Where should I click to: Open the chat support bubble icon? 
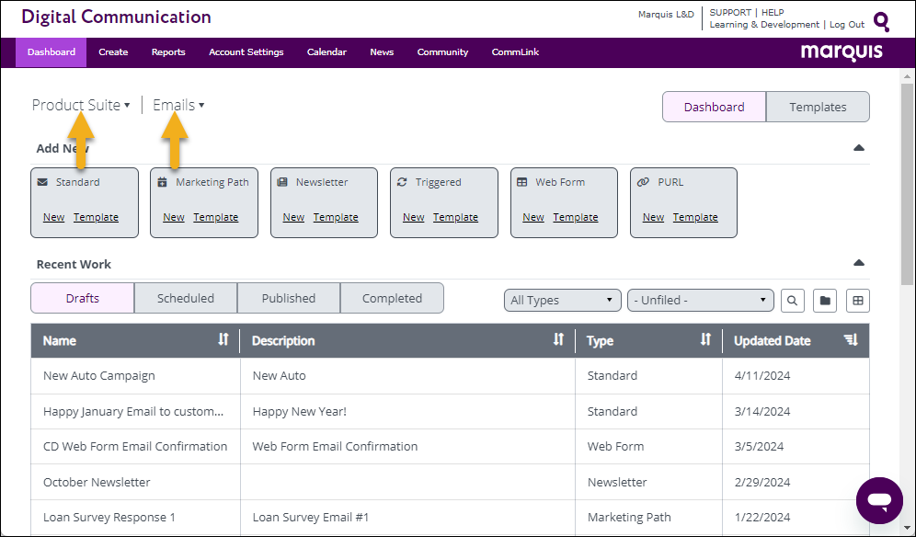tap(879, 500)
